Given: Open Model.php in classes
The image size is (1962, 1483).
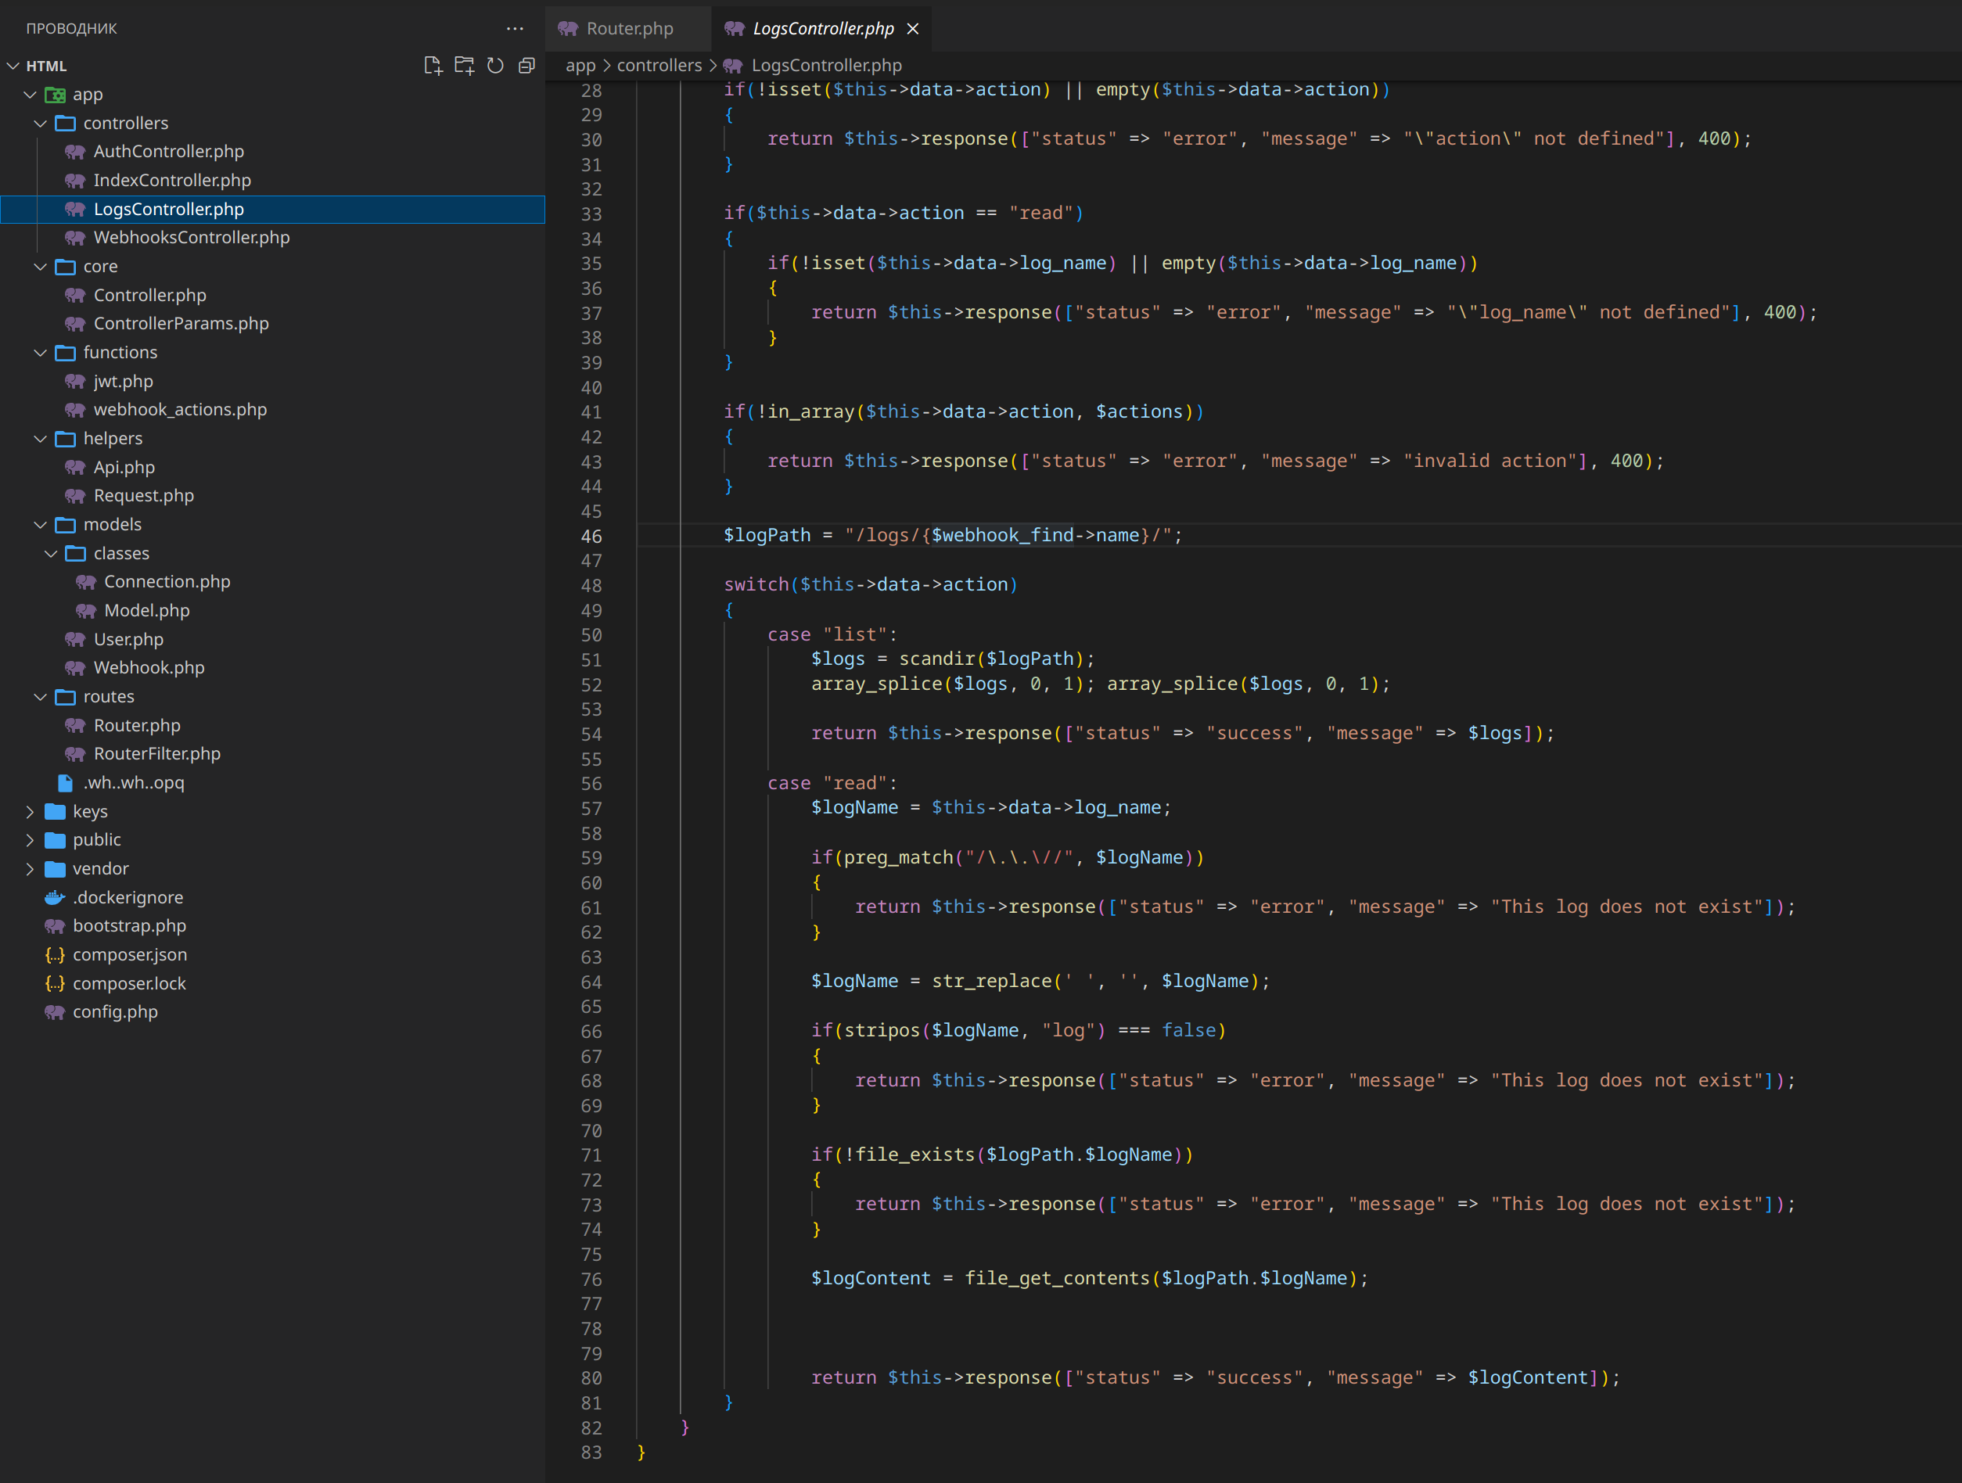Looking at the screenshot, I should [146, 610].
